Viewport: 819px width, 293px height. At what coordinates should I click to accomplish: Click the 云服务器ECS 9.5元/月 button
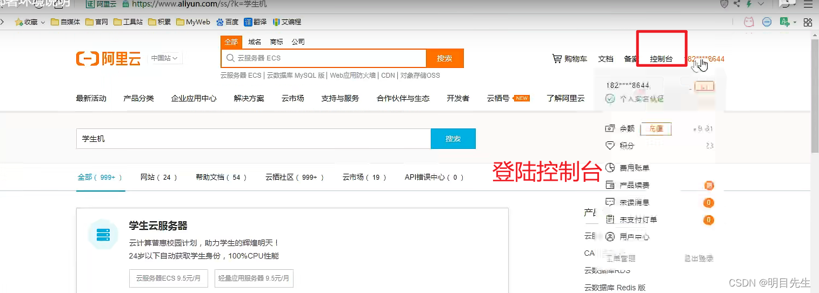[169, 278]
